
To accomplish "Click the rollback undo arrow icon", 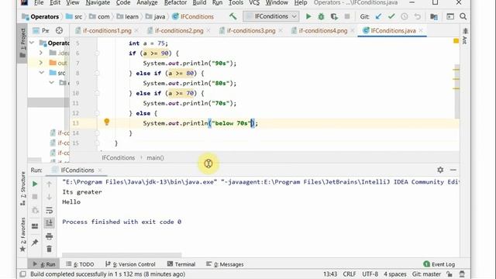I will pos(418,16).
